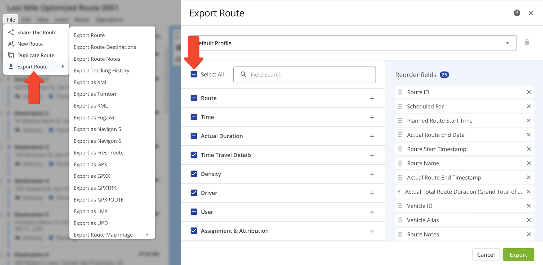Select Export as KML menu item
This screenshot has height=265, width=543.
[91, 106]
